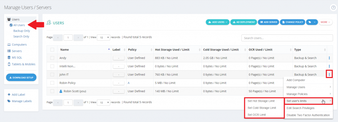Click the top page number field
Screen dimensions: 338x122
pos(68,38)
